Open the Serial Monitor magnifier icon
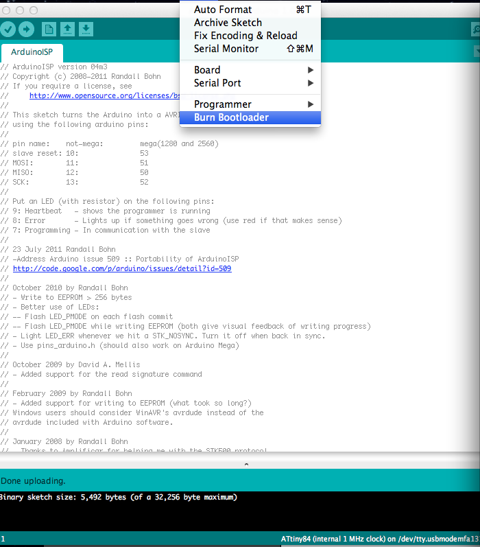The height and width of the screenshot is (547, 480). [x=475, y=30]
